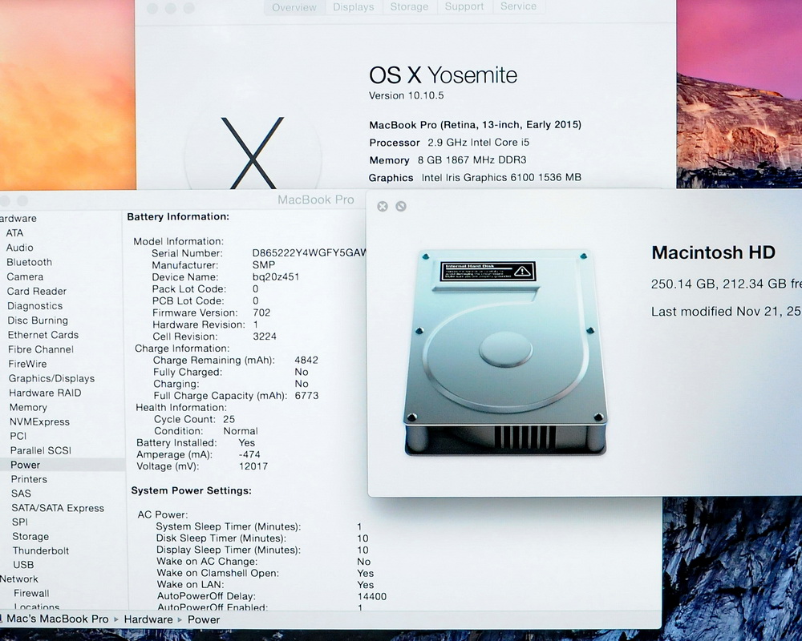
Task: Click the AutoPowerOff Delay value 14400
Action: pyautogui.click(x=372, y=596)
